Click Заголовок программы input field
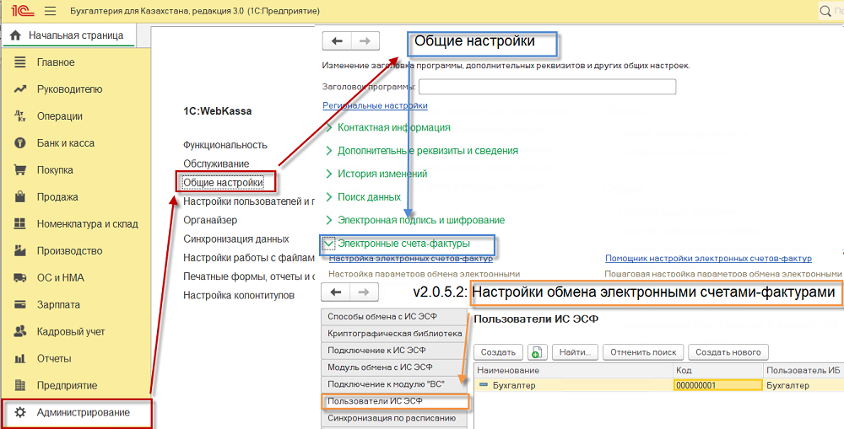The image size is (844, 429). [548, 87]
